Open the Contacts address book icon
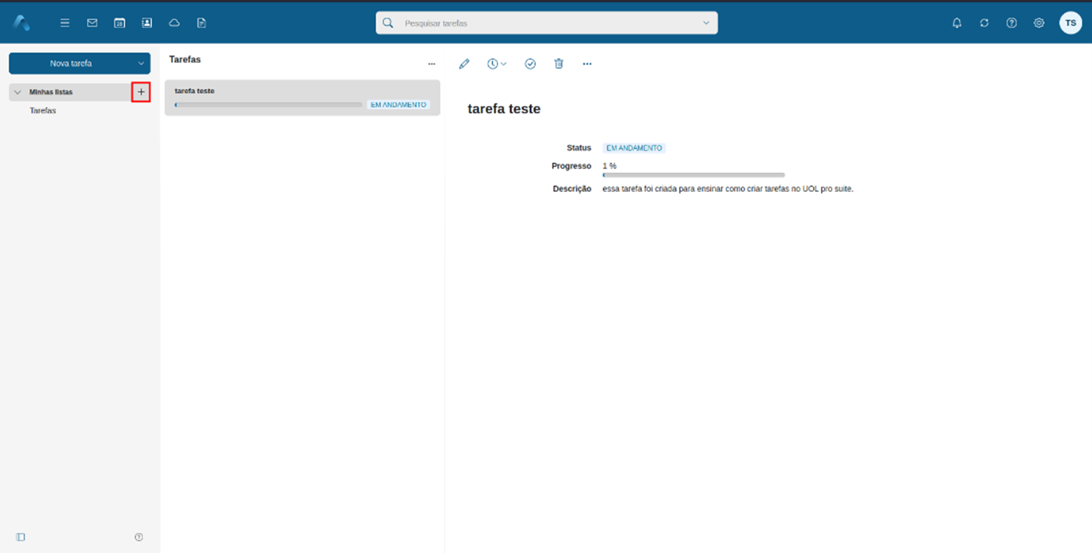Screen dimensions: 1092x553 [147, 23]
